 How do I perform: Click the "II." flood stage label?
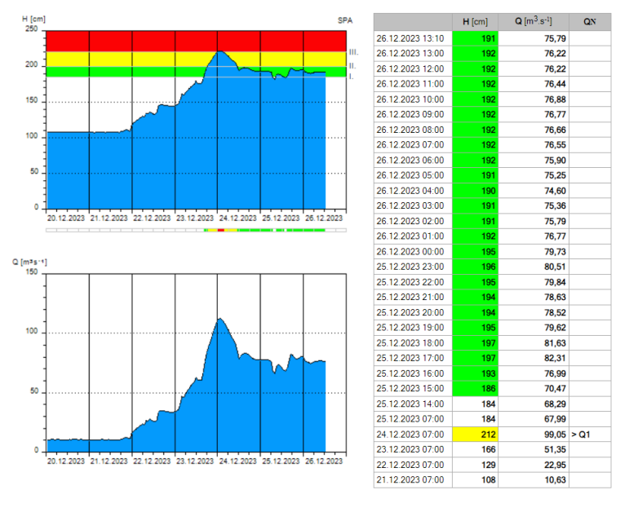(352, 65)
